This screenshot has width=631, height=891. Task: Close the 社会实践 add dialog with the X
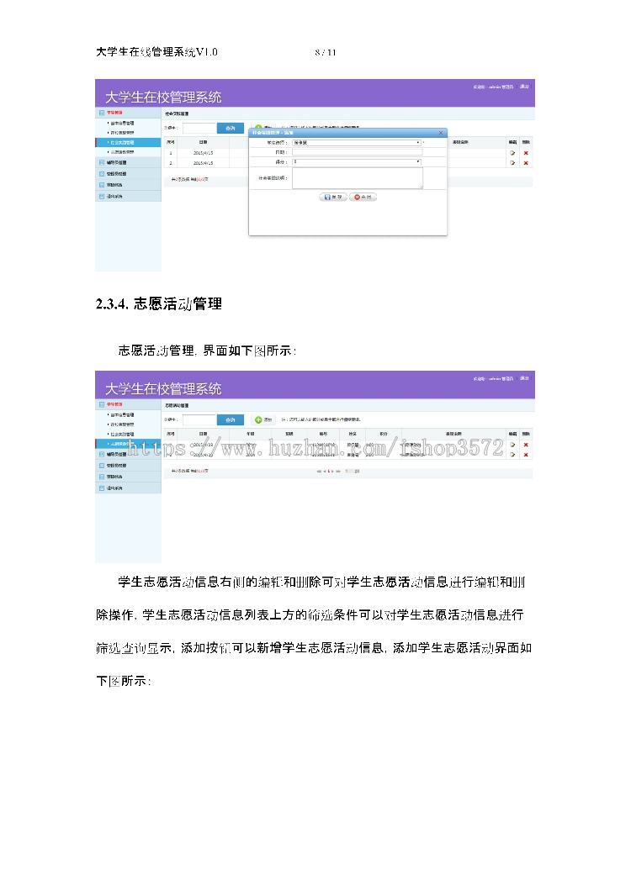click(x=440, y=133)
